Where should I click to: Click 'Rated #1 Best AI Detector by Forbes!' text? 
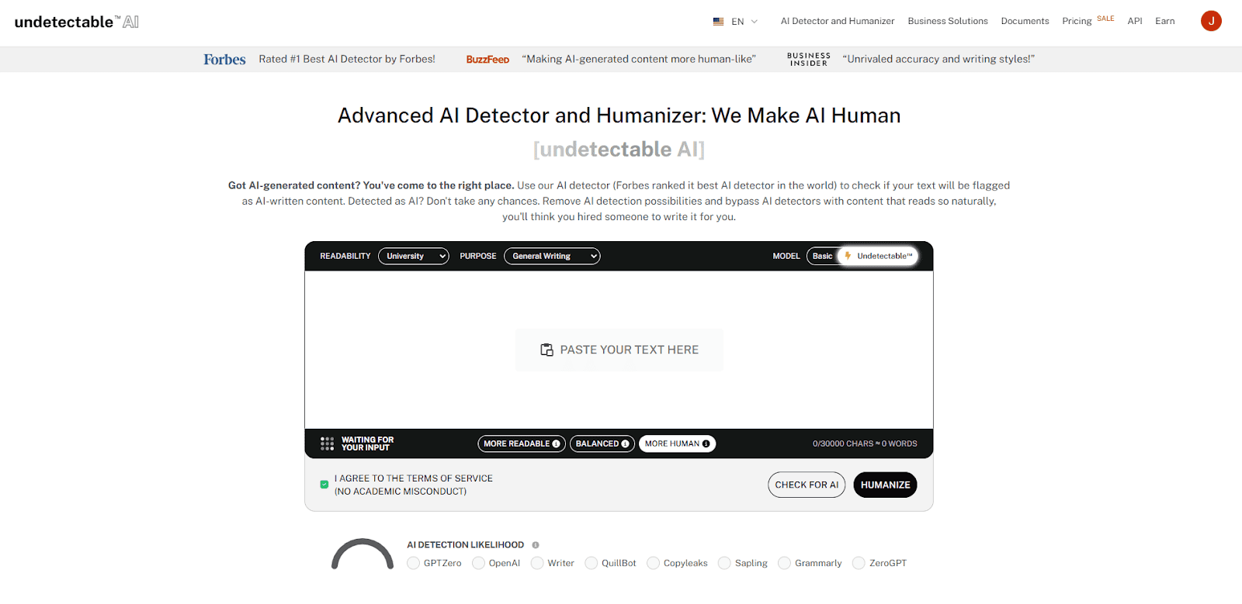pos(347,59)
